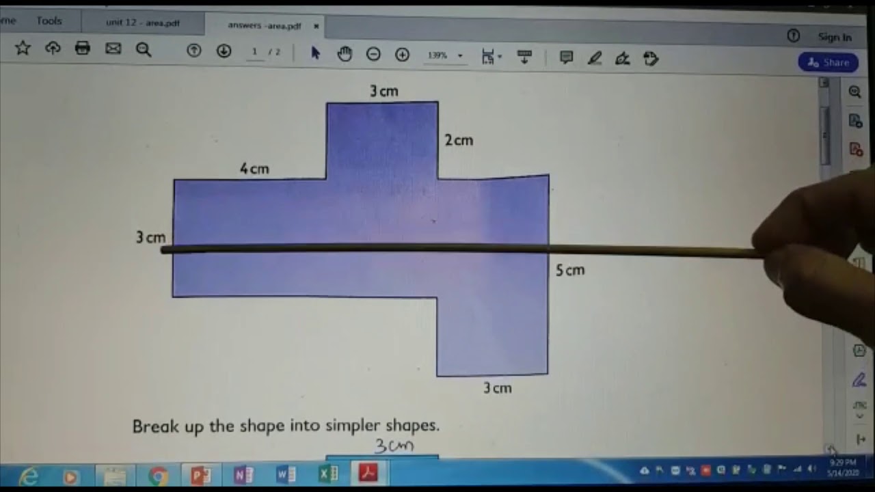Image resolution: width=875 pixels, height=492 pixels.
Task: Click the Share button
Action: pyautogui.click(x=828, y=62)
